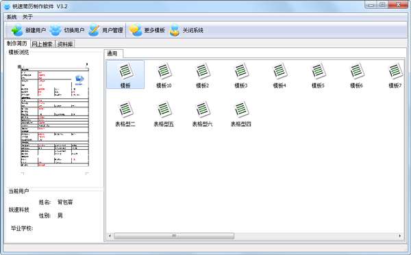Click the 关闭系统 toolbar icon

coord(174,30)
